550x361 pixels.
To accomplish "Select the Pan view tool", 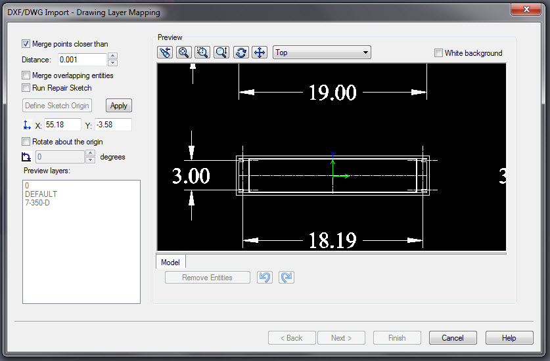I will [260, 53].
